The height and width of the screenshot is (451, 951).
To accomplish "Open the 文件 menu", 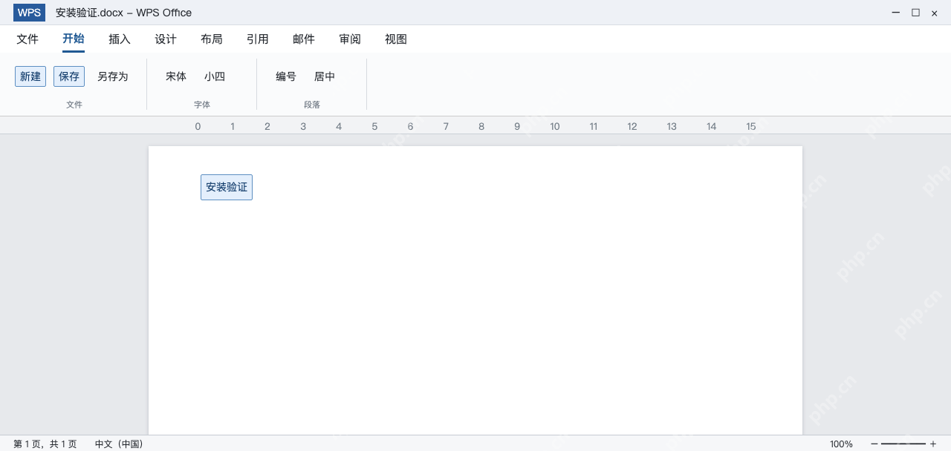I will pos(27,39).
